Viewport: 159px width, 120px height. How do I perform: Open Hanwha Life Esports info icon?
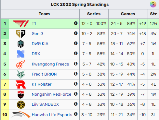tap(76, 114)
